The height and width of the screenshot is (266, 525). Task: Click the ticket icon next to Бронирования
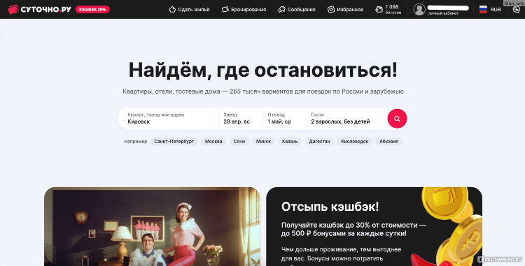click(x=225, y=9)
